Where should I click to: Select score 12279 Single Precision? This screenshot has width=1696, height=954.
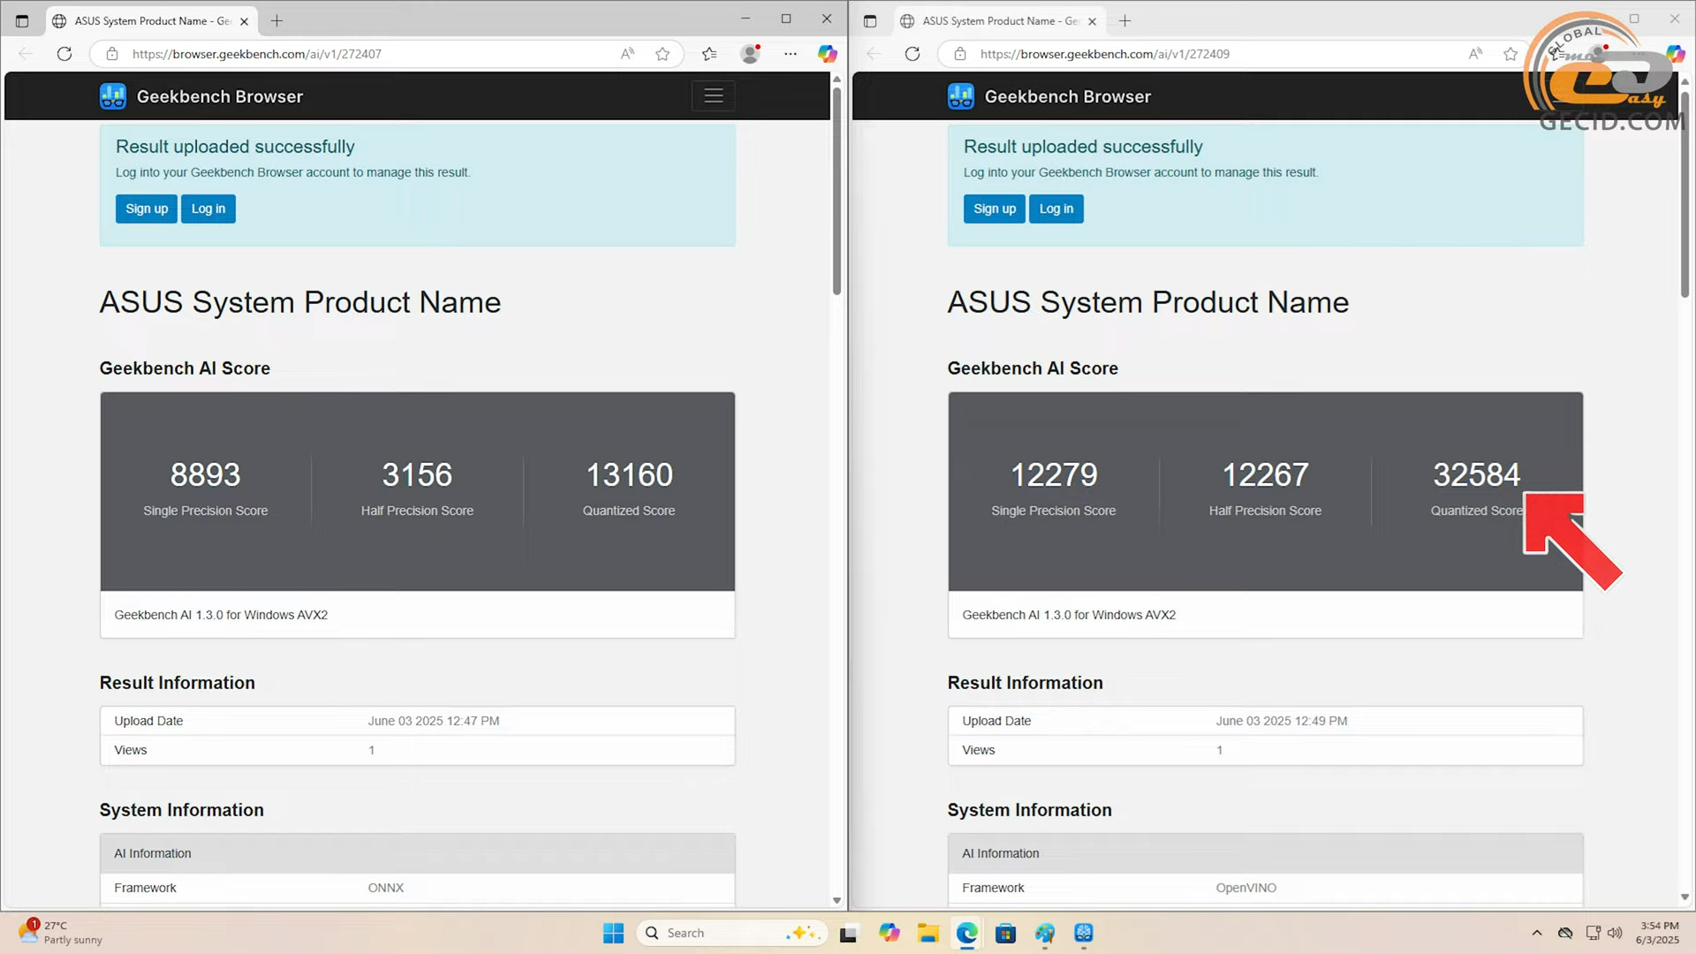1054,475
